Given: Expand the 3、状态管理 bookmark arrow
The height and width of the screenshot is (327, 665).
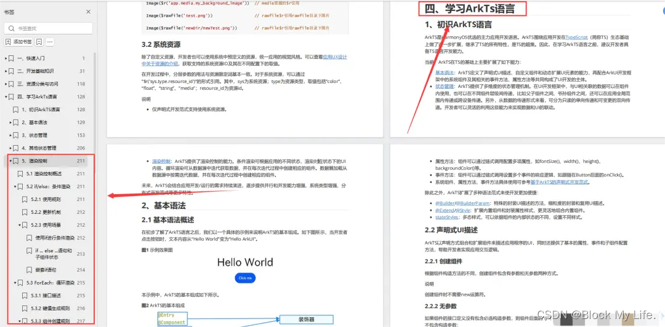Looking at the screenshot, I should pyautogui.click(x=10, y=135).
